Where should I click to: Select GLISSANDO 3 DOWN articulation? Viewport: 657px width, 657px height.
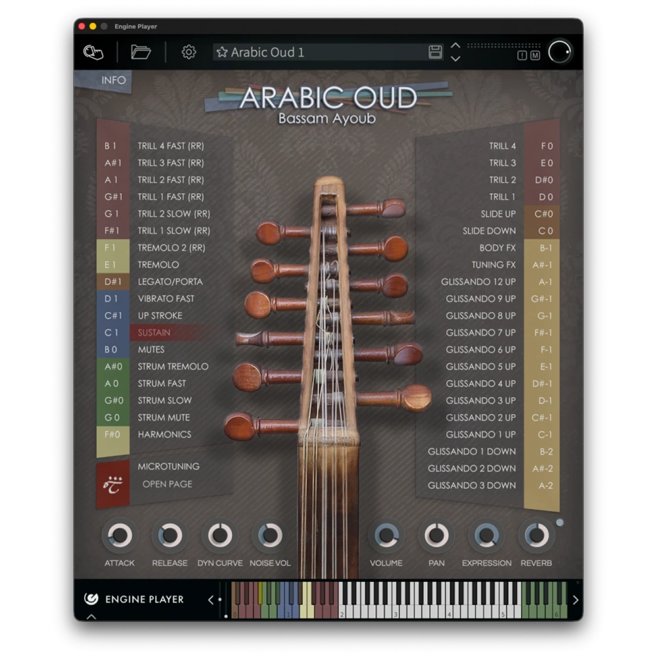471,486
